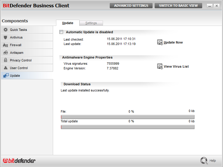The height and width of the screenshot is (167, 223).
Task: Start update with Update Now link
Action: [x=173, y=42]
